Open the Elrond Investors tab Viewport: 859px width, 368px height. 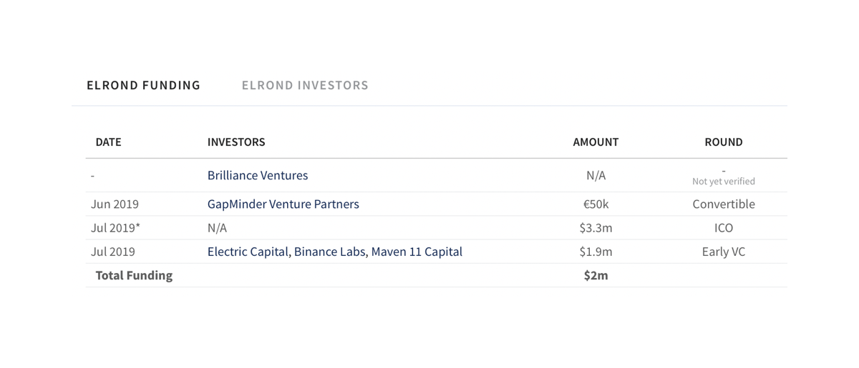[305, 85]
